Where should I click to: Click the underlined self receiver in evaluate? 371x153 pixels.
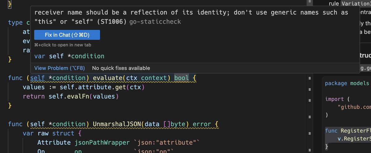pos(38,78)
